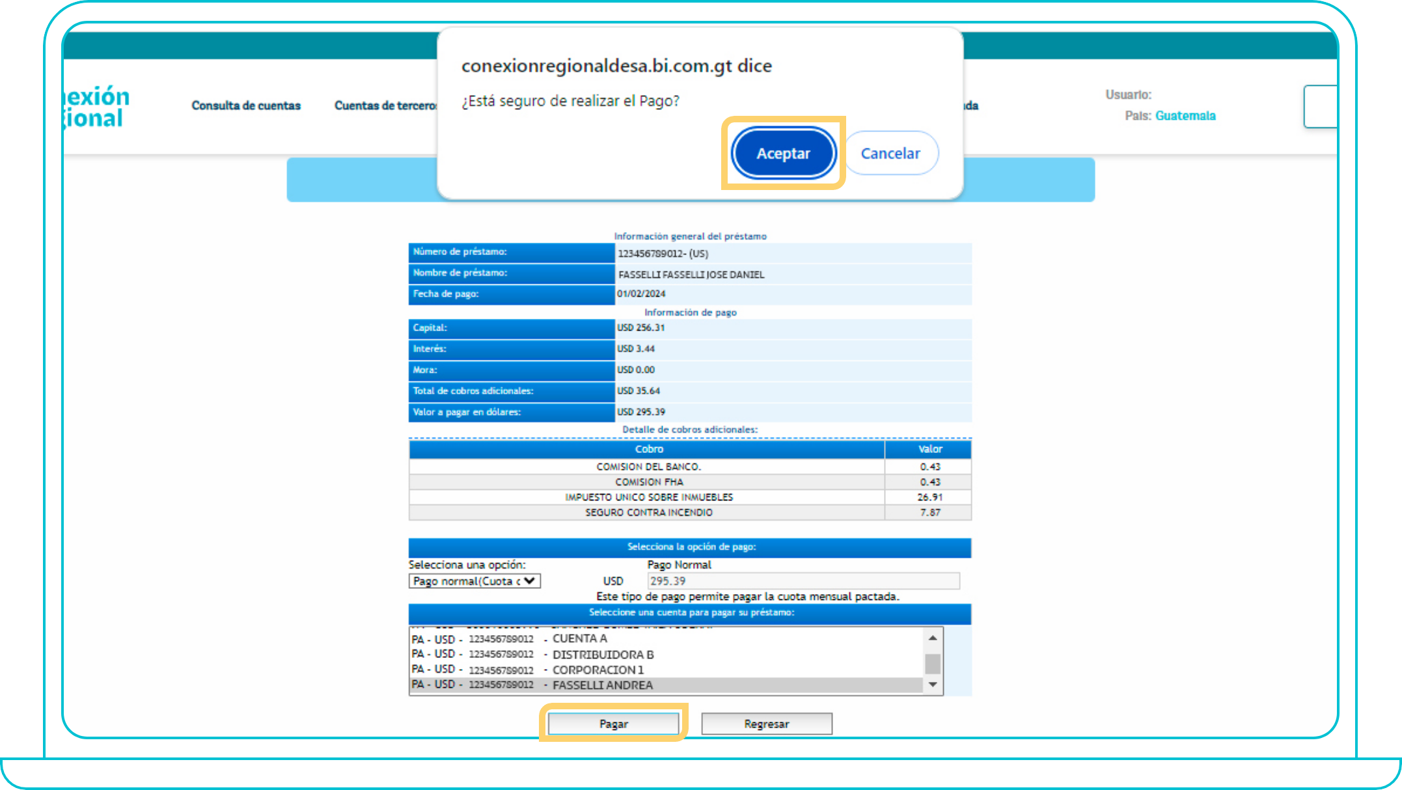Click the Regresar button

pos(766,724)
